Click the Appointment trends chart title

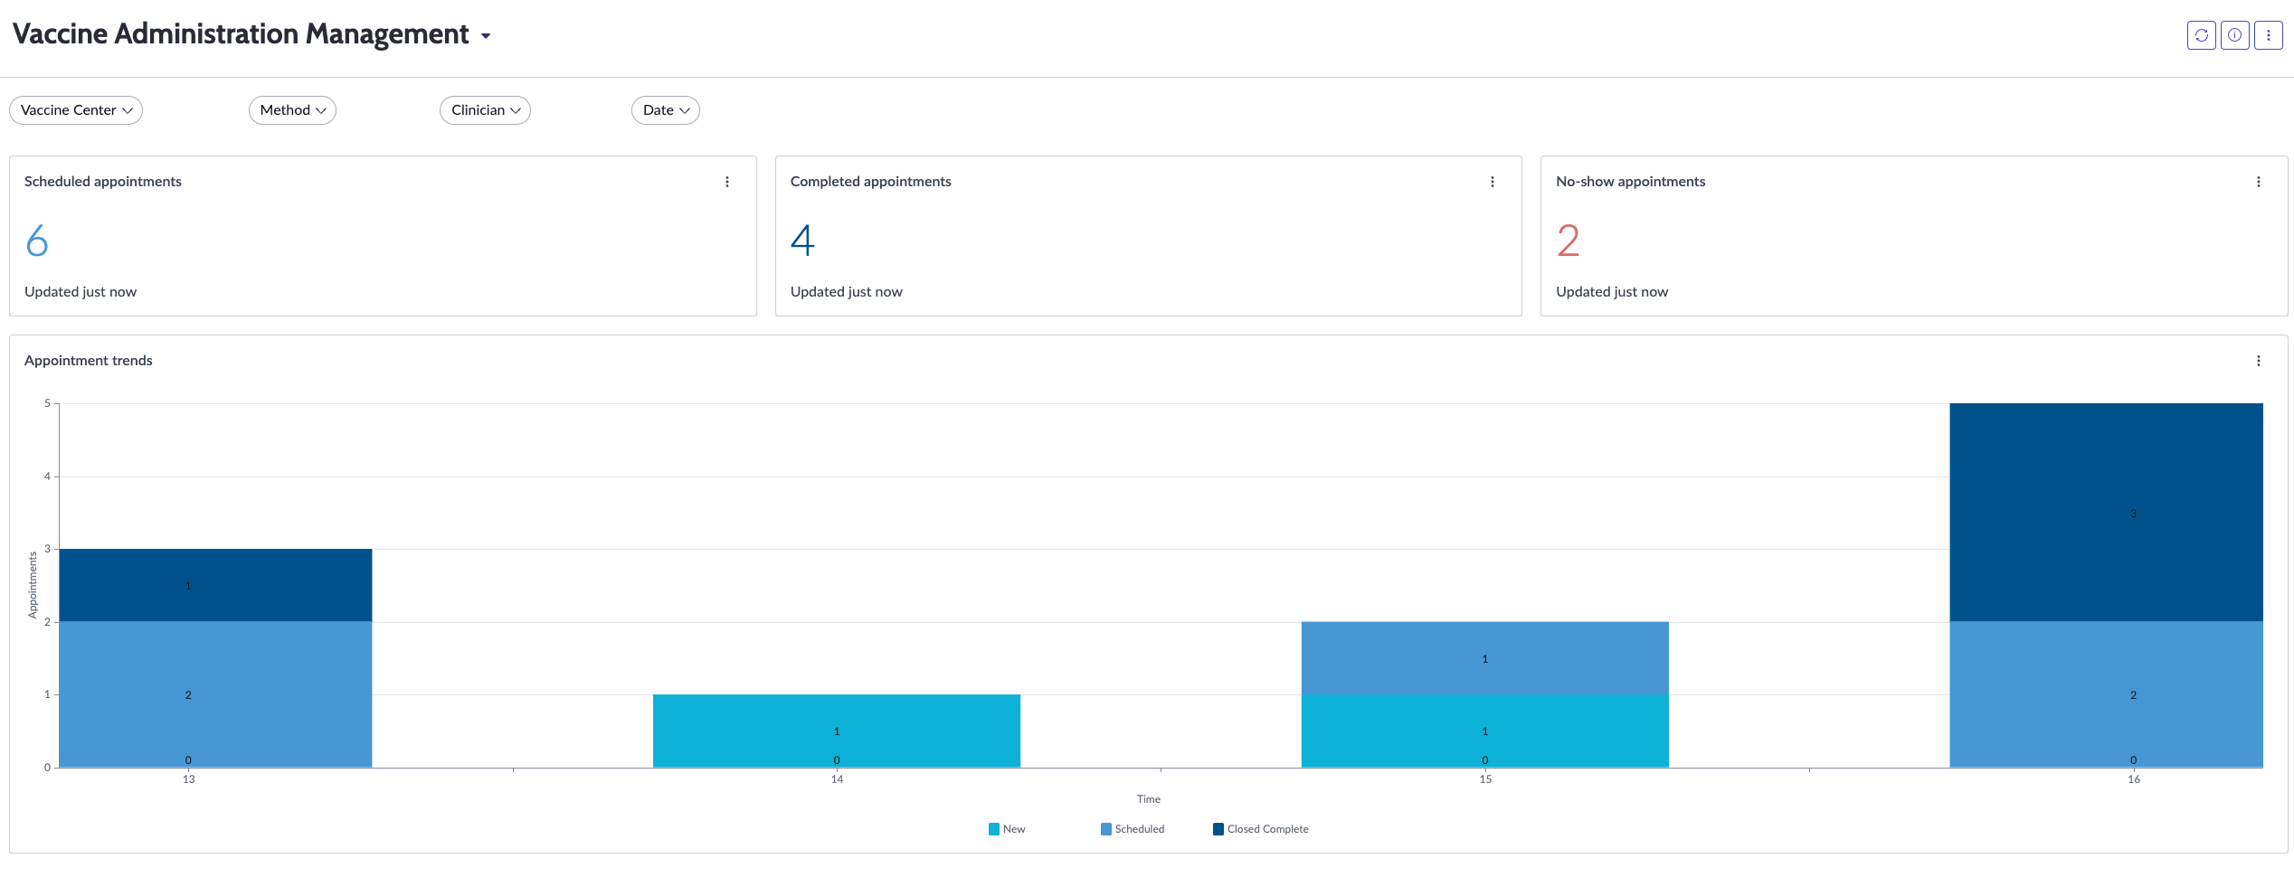coord(89,361)
